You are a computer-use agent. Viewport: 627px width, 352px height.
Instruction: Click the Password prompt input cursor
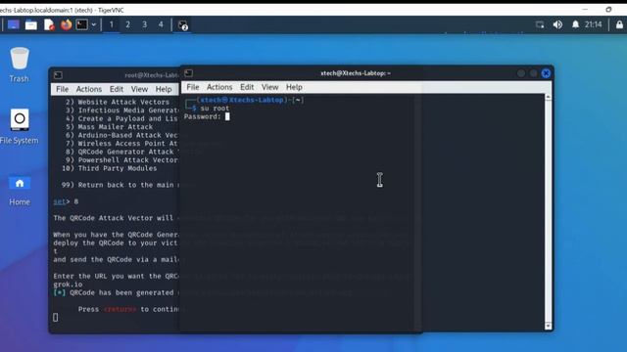(x=227, y=116)
